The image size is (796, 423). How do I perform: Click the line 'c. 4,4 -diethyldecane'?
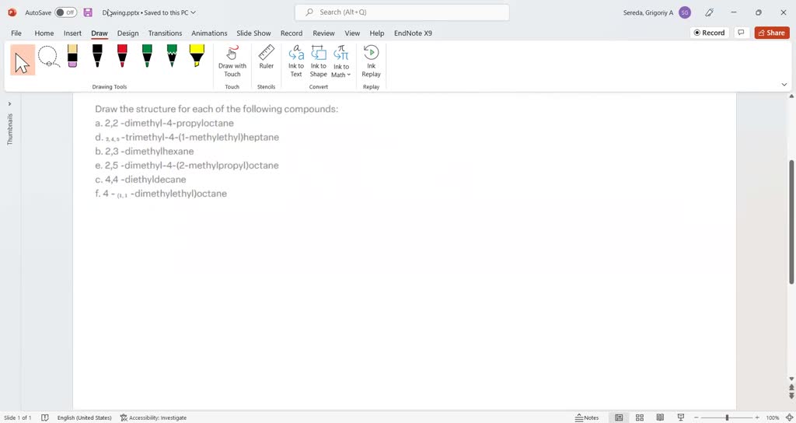click(141, 180)
